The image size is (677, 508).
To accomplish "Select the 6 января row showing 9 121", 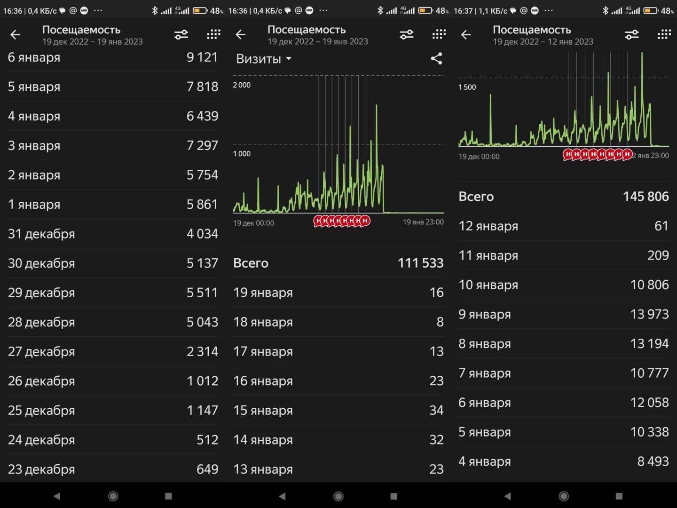I will pos(113,58).
